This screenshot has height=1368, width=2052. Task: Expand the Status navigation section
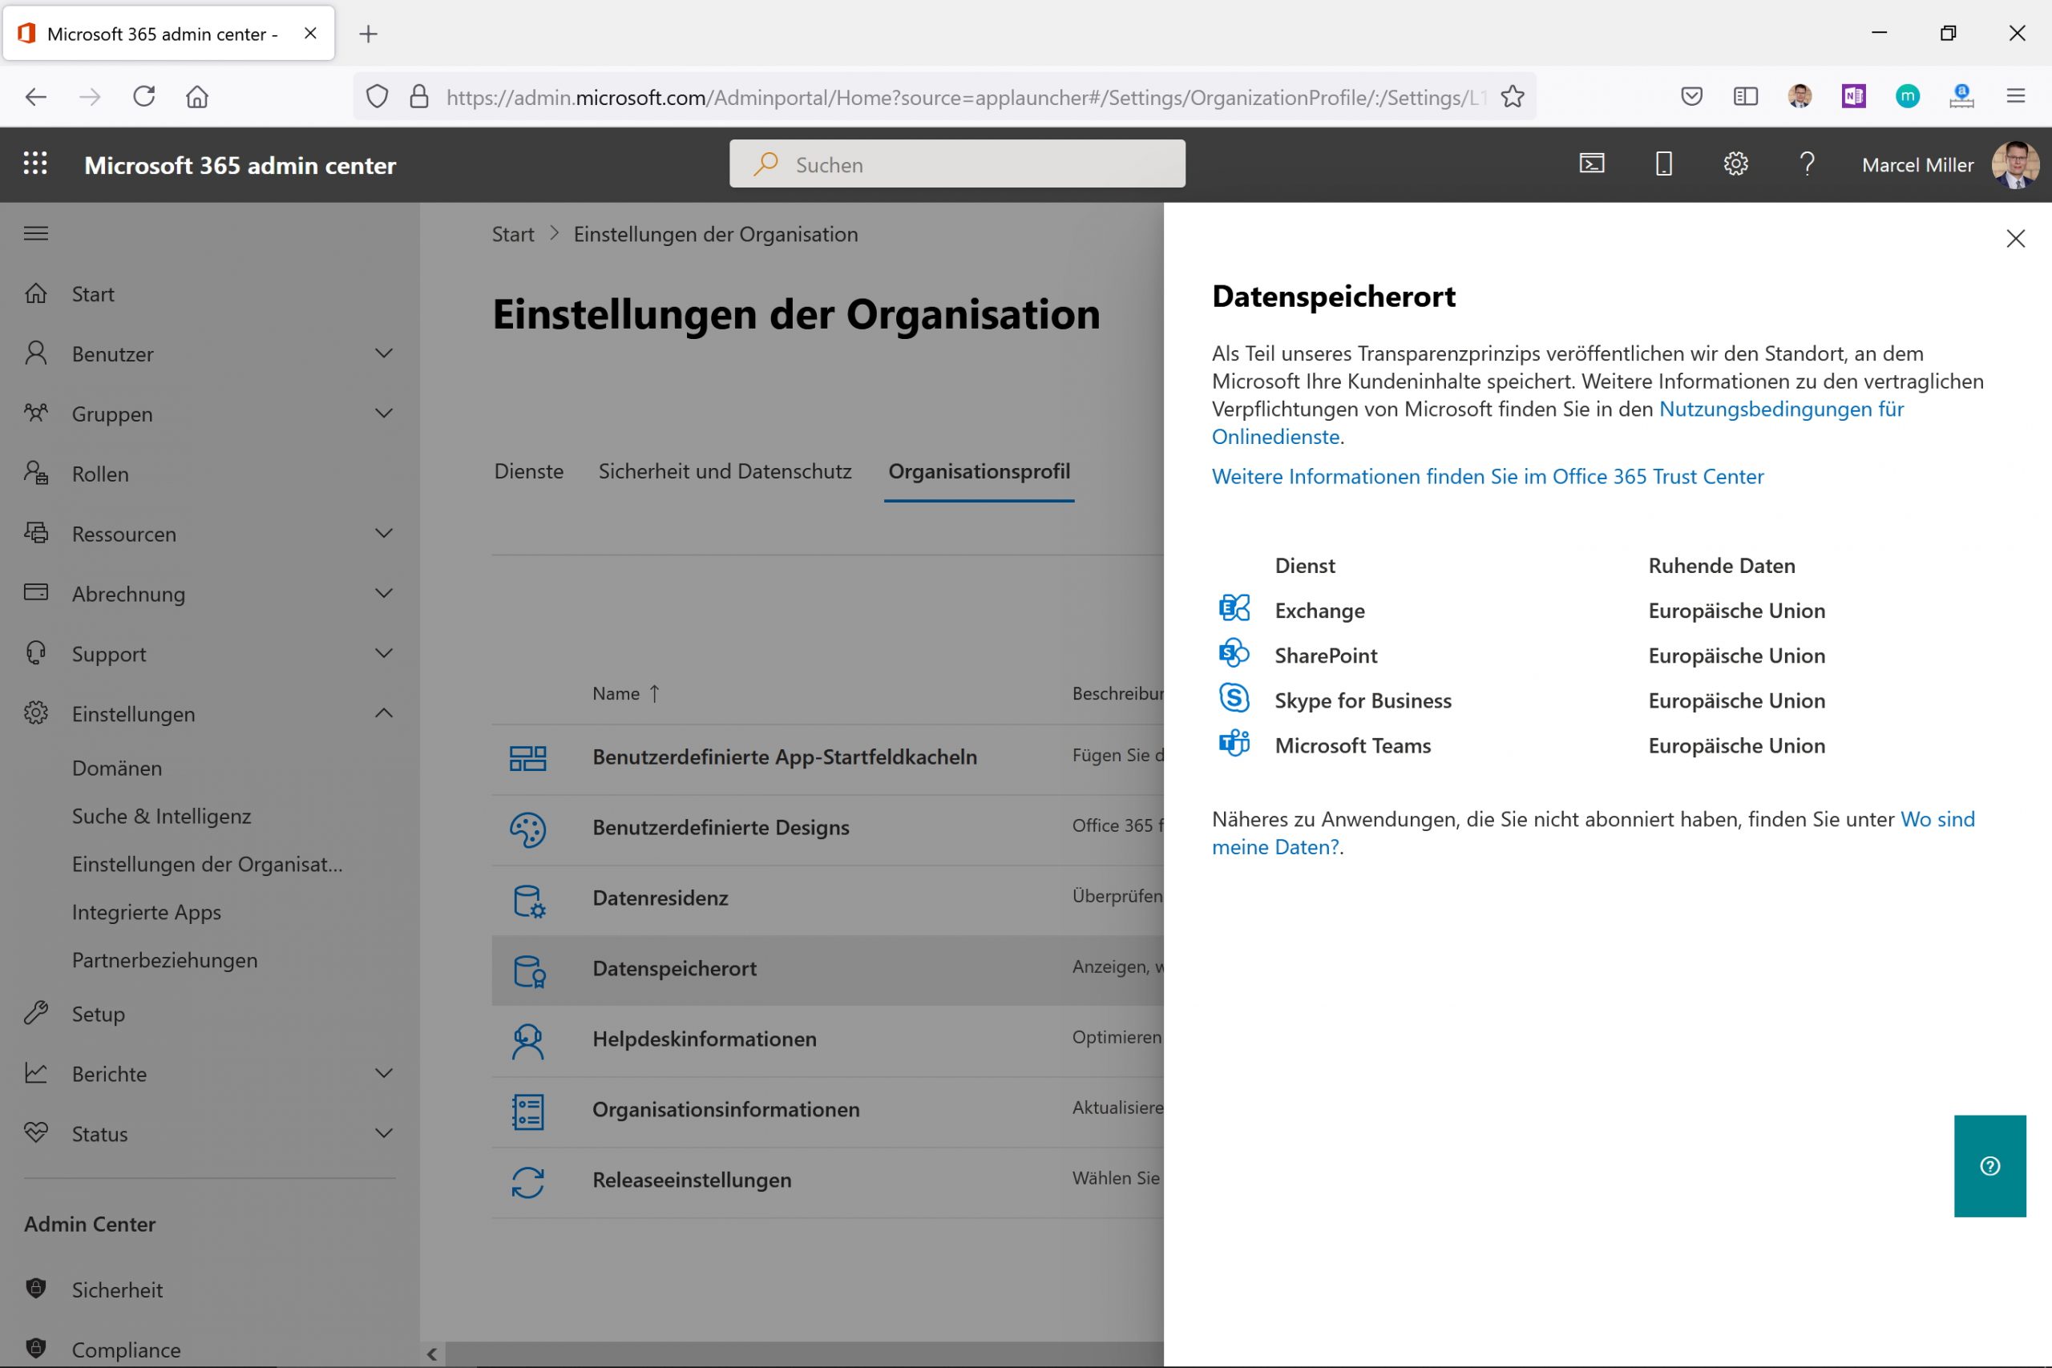(383, 1133)
